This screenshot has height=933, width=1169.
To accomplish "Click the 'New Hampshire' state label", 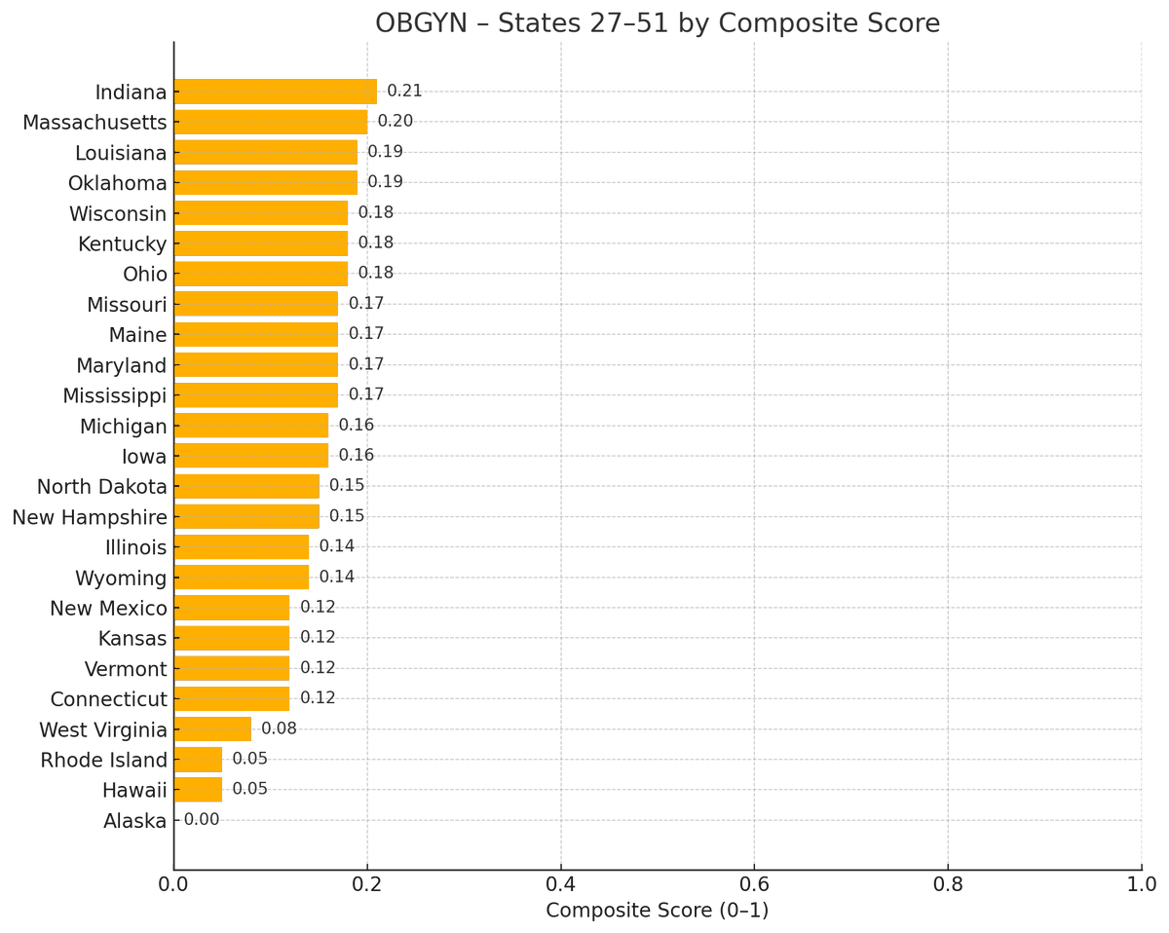I will tap(90, 517).
